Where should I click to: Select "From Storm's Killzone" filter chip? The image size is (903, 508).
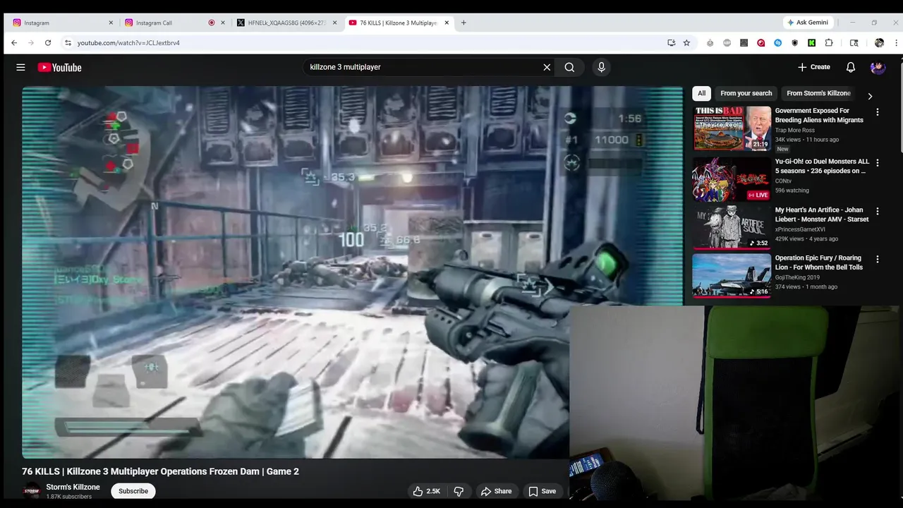(x=818, y=93)
